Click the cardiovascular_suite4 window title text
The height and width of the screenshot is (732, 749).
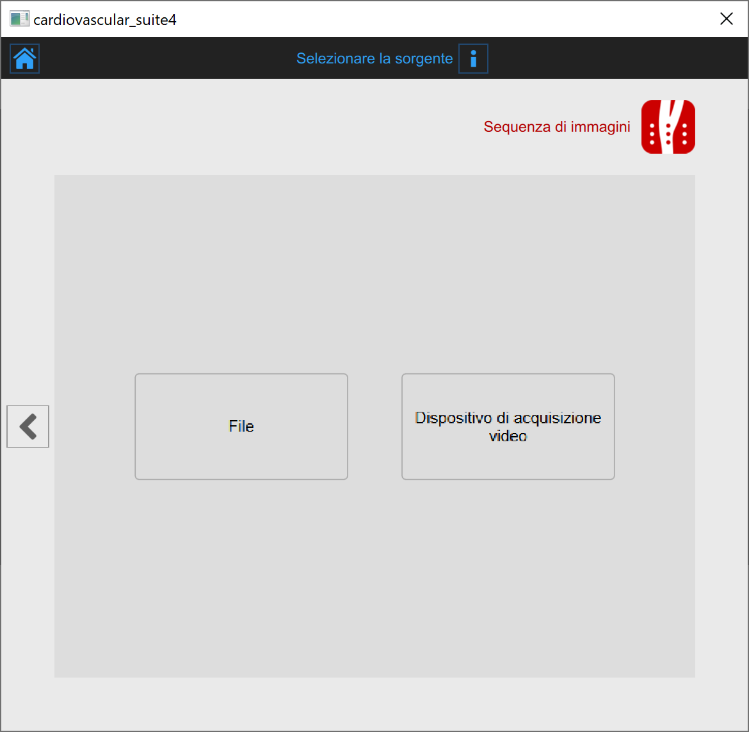[x=105, y=20]
